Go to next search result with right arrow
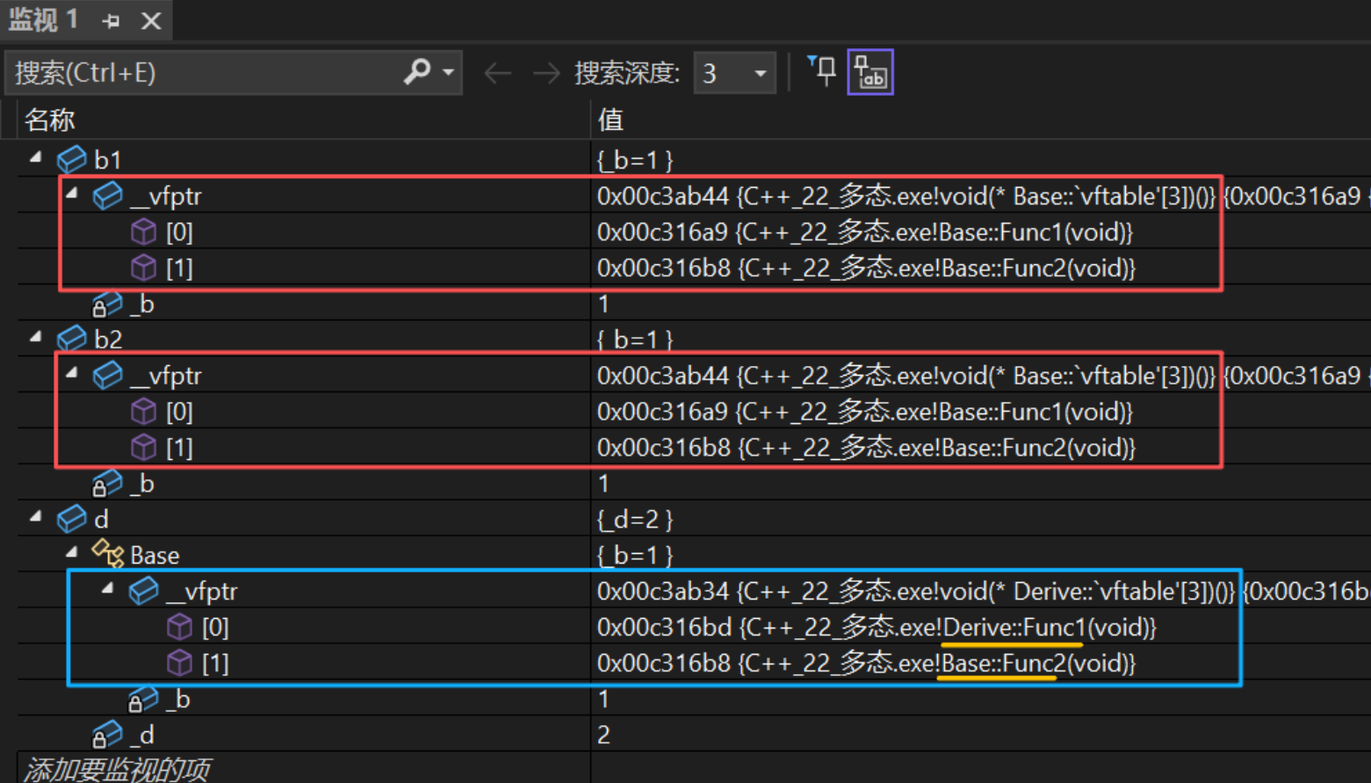Image resolution: width=1371 pixels, height=783 pixels. point(546,73)
